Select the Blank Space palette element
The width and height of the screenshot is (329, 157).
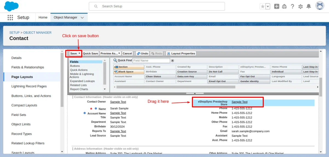point(129,72)
